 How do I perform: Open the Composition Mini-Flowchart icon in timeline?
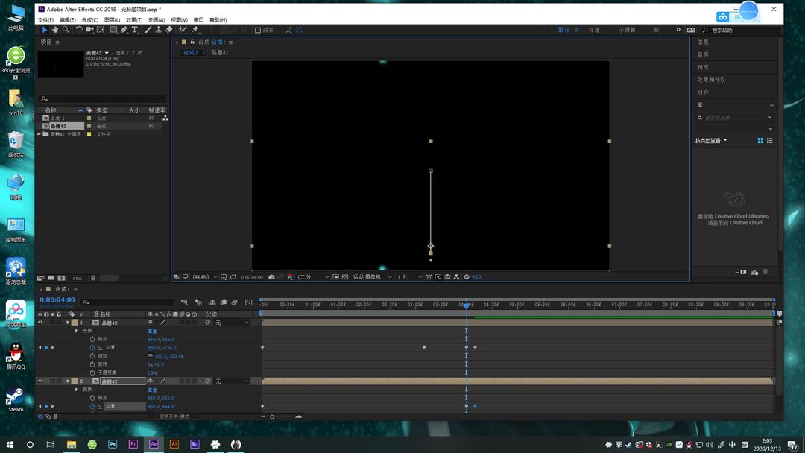pyautogui.click(x=184, y=302)
